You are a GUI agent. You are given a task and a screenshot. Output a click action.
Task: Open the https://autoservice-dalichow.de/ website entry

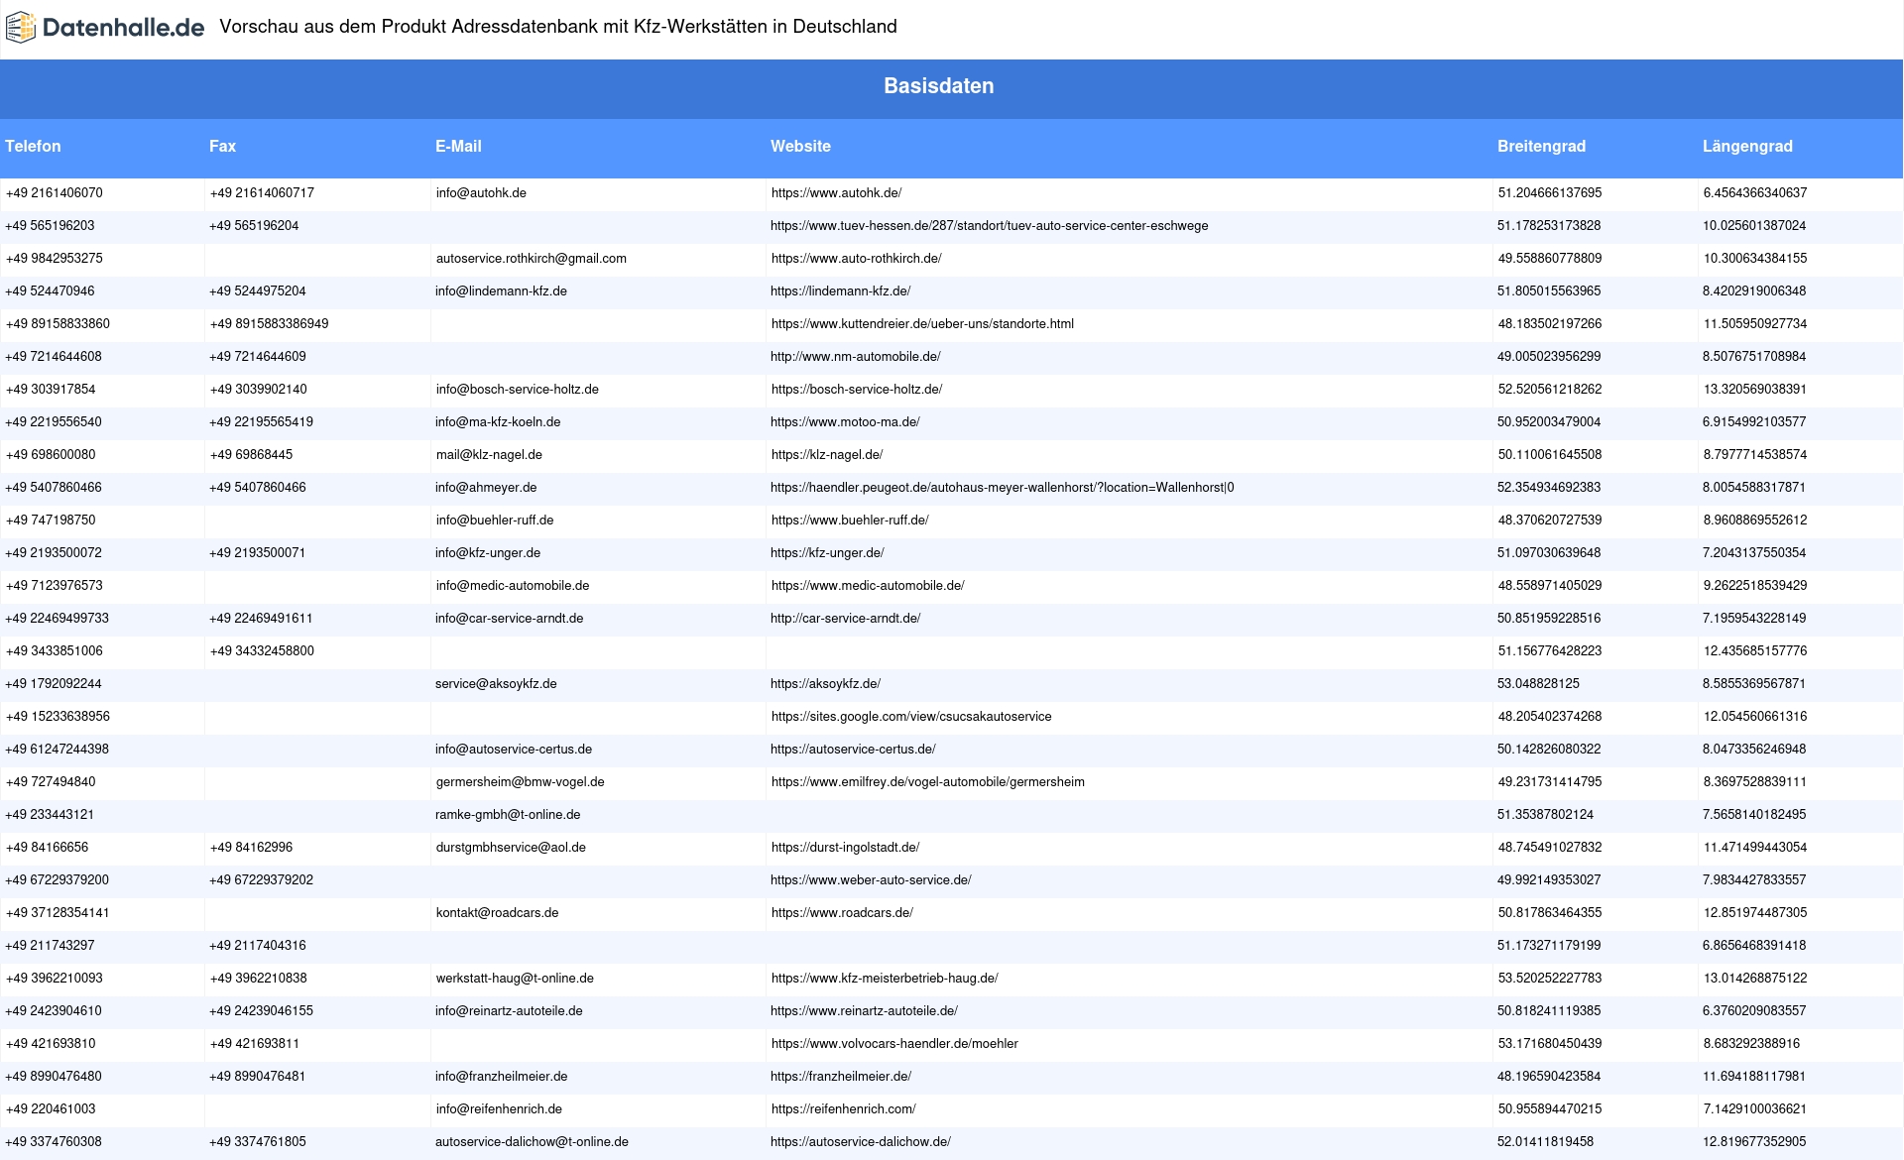[860, 1142]
